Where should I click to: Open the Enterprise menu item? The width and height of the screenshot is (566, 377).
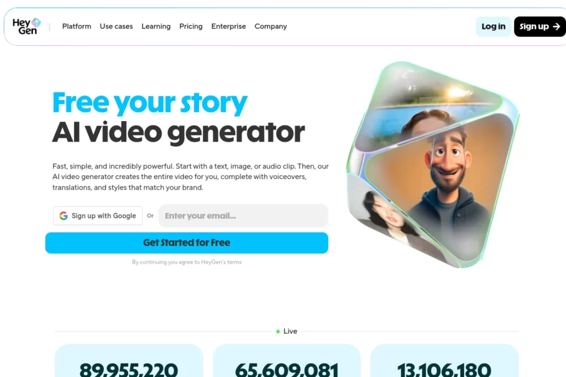click(x=228, y=27)
